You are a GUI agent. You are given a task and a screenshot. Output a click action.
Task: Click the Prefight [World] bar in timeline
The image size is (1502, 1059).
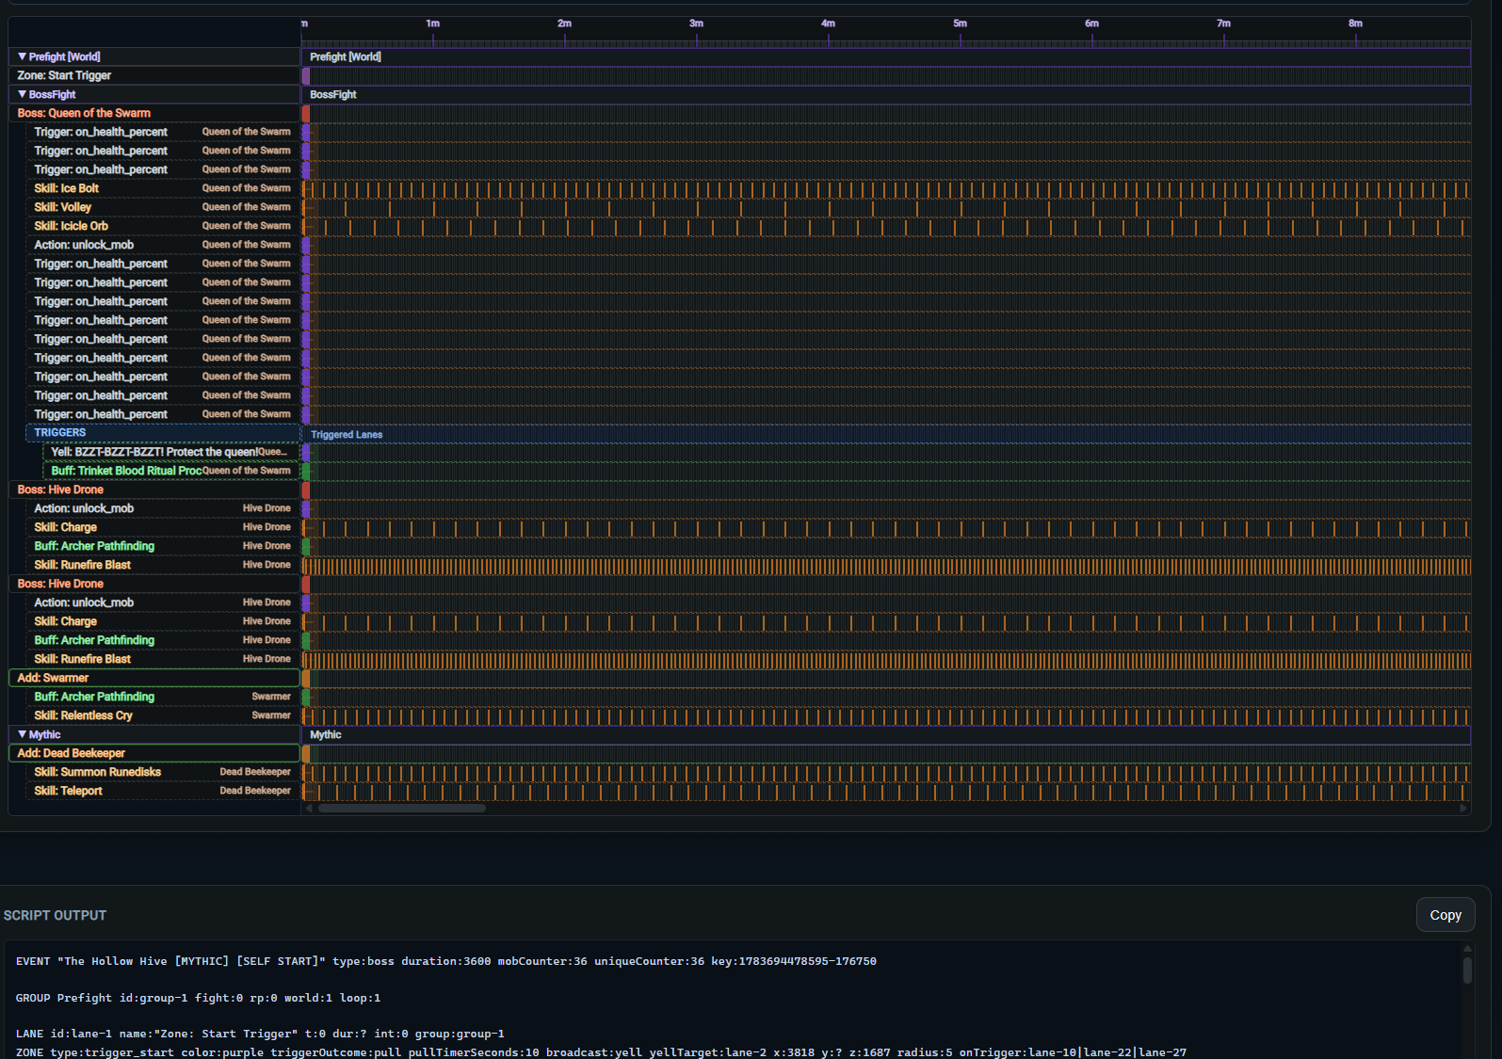(886, 56)
